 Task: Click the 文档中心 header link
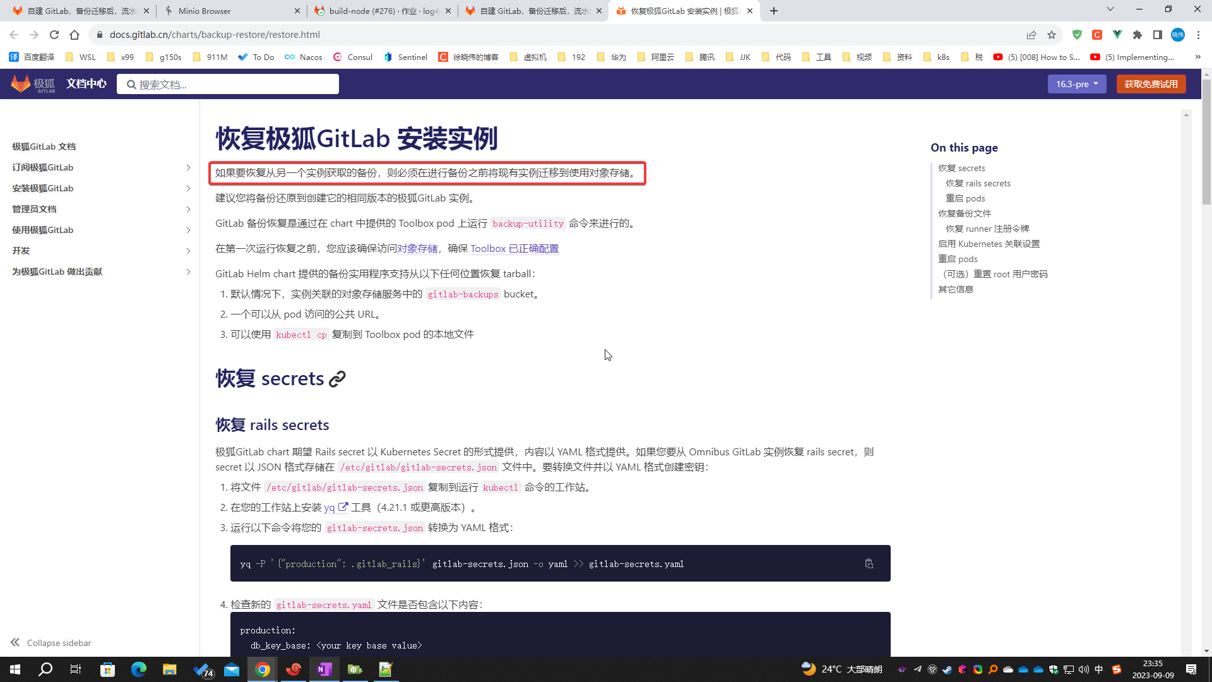86,84
